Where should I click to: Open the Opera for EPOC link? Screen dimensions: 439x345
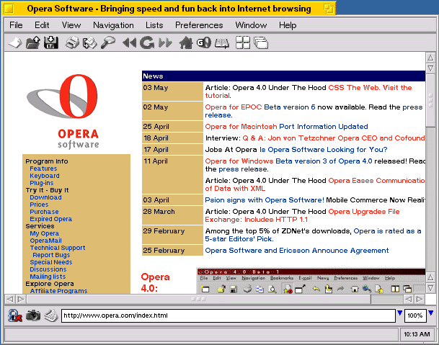coord(234,107)
